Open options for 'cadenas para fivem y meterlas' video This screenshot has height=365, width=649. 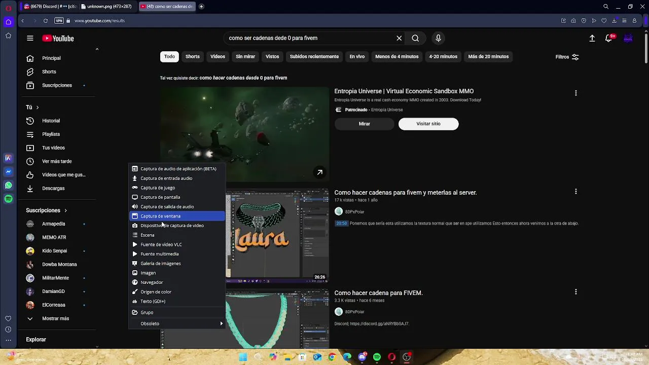[575, 192]
